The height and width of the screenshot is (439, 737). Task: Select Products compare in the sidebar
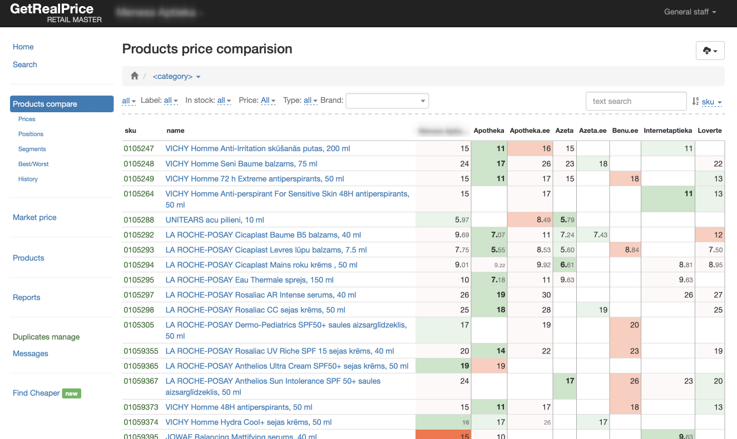[x=62, y=104]
